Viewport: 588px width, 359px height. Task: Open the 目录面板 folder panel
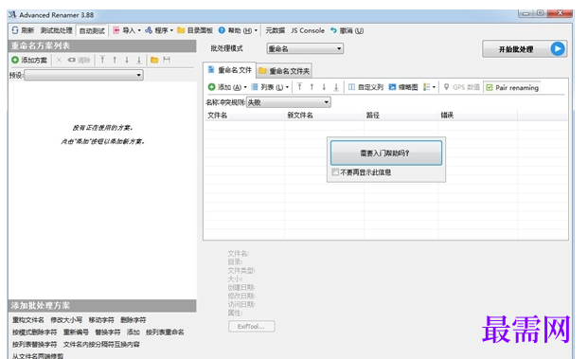[x=195, y=30]
